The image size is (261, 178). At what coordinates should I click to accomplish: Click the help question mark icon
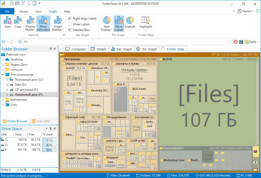click(x=257, y=11)
